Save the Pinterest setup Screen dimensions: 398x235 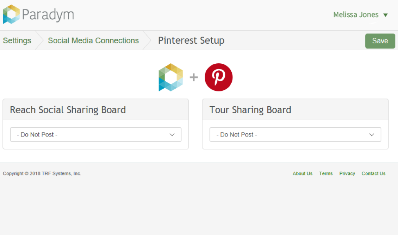(x=380, y=41)
